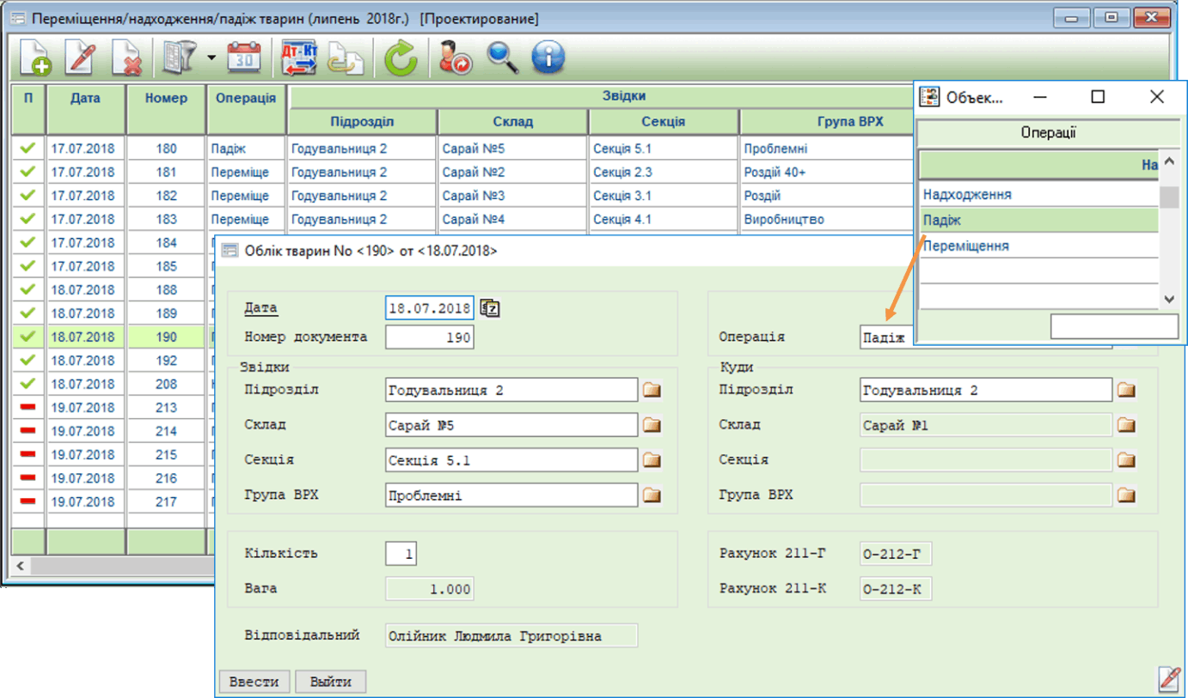Browse folder for Звідки Склад field

pyautogui.click(x=652, y=425)
